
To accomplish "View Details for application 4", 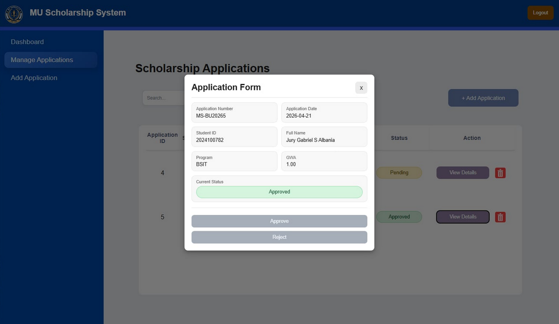I will point(463,173).
